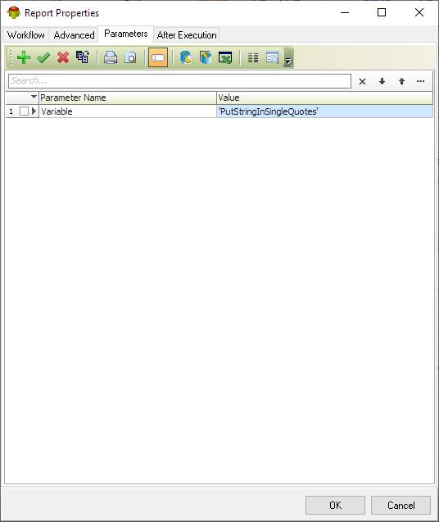The height and width of the screenshot is (522, 439).
Task: Find previous match with the up arrow
Action: (401, 81)
